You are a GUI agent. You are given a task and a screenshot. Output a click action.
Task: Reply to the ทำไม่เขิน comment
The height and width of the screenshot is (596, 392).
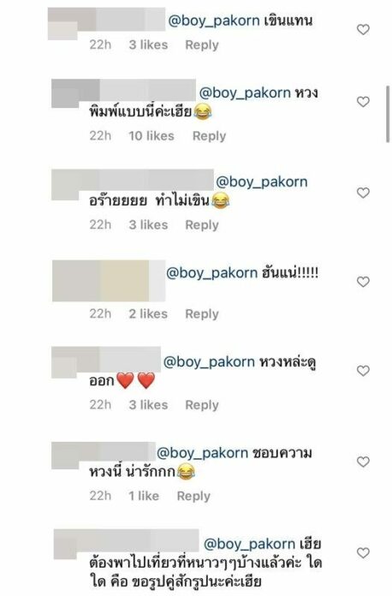point(202,225)
